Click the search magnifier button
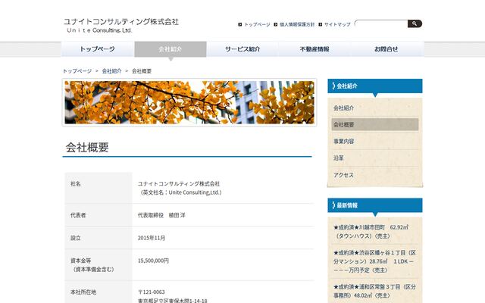Screen dimensions: 485x303 click(415, 23)
